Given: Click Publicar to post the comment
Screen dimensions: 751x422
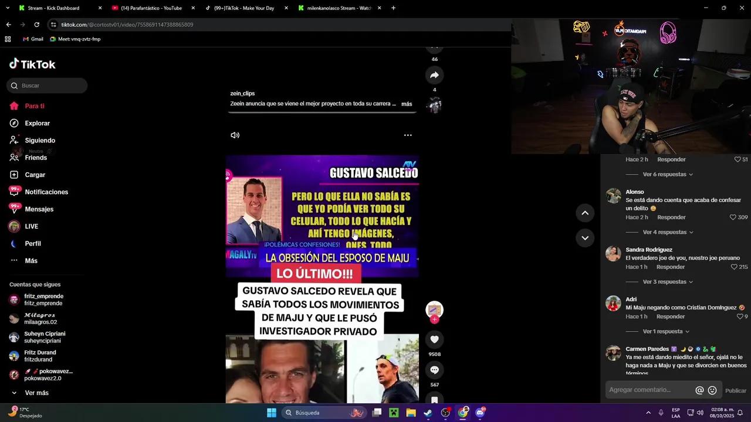Looking at the screenshot, I should pyautogui.click(x=736, y=390).
